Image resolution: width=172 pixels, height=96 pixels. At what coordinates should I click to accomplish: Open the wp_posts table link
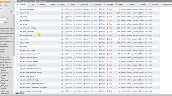pyautogui.click(x=23, y=17)
